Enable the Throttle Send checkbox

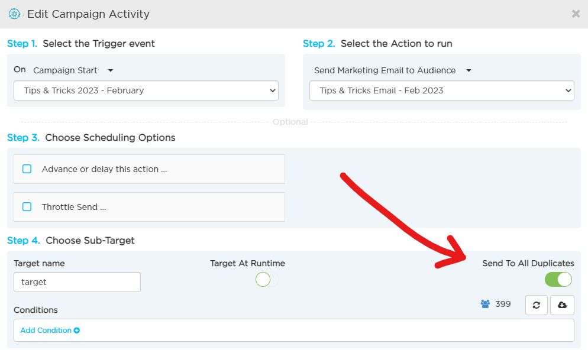pyautogui.click(x=27, y=207)
